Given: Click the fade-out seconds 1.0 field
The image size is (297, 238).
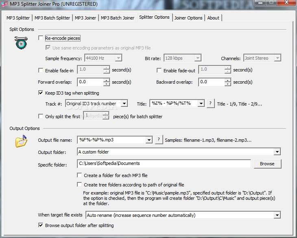Looking at the screenshot, I should tap(212, 69).
